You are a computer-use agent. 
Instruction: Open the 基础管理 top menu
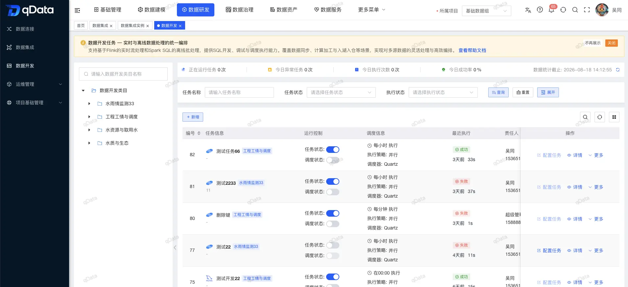coord(108,10)
